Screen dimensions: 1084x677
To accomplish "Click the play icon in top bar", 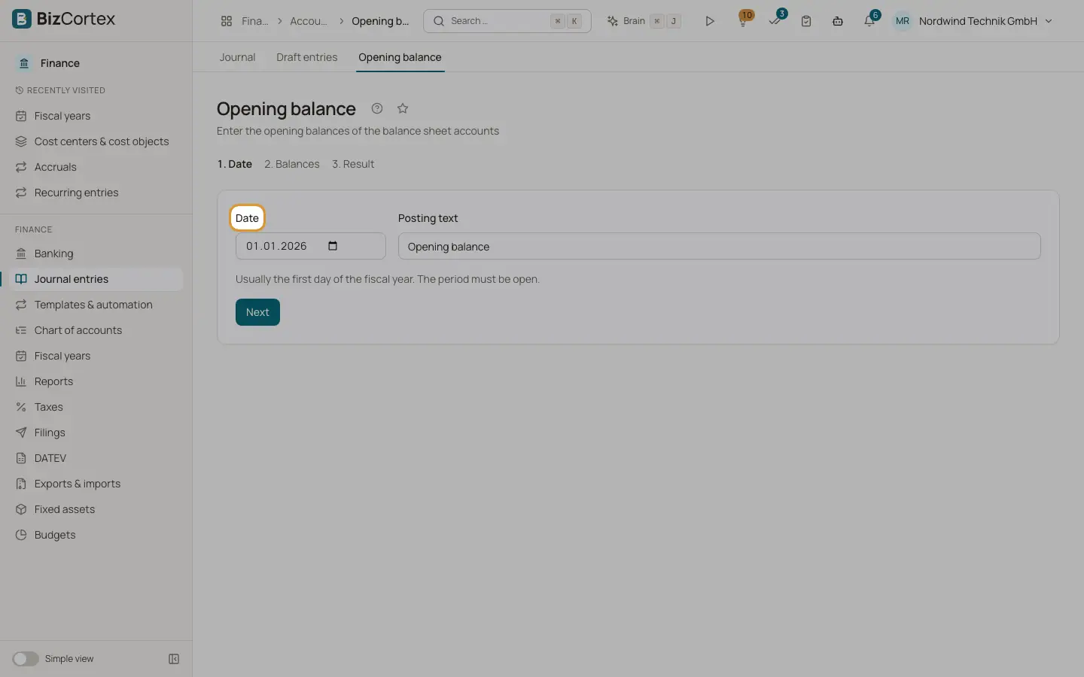I will 709,21.
